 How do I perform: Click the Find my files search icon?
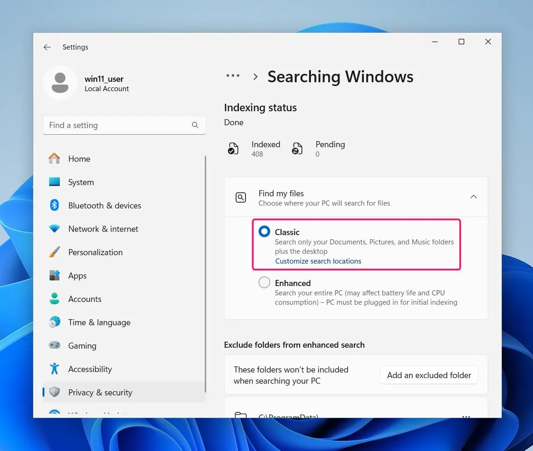241,197
